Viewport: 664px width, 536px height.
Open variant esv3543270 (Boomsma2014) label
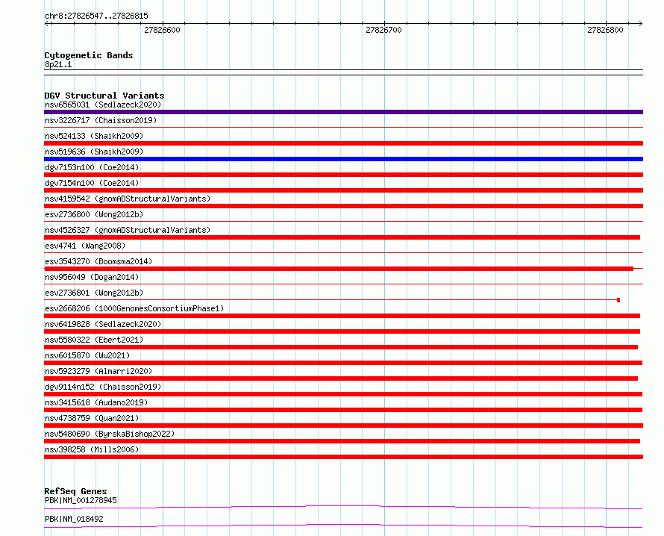(98, 261)
